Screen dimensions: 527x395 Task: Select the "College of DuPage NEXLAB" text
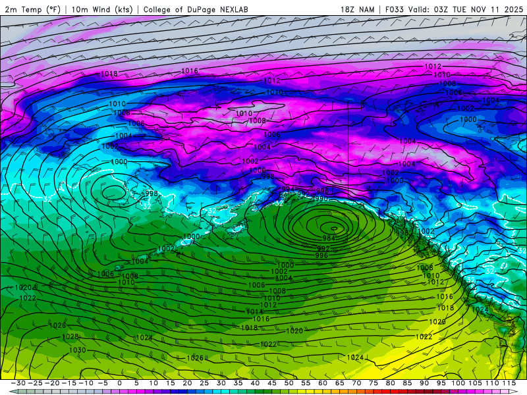point(196,9)
